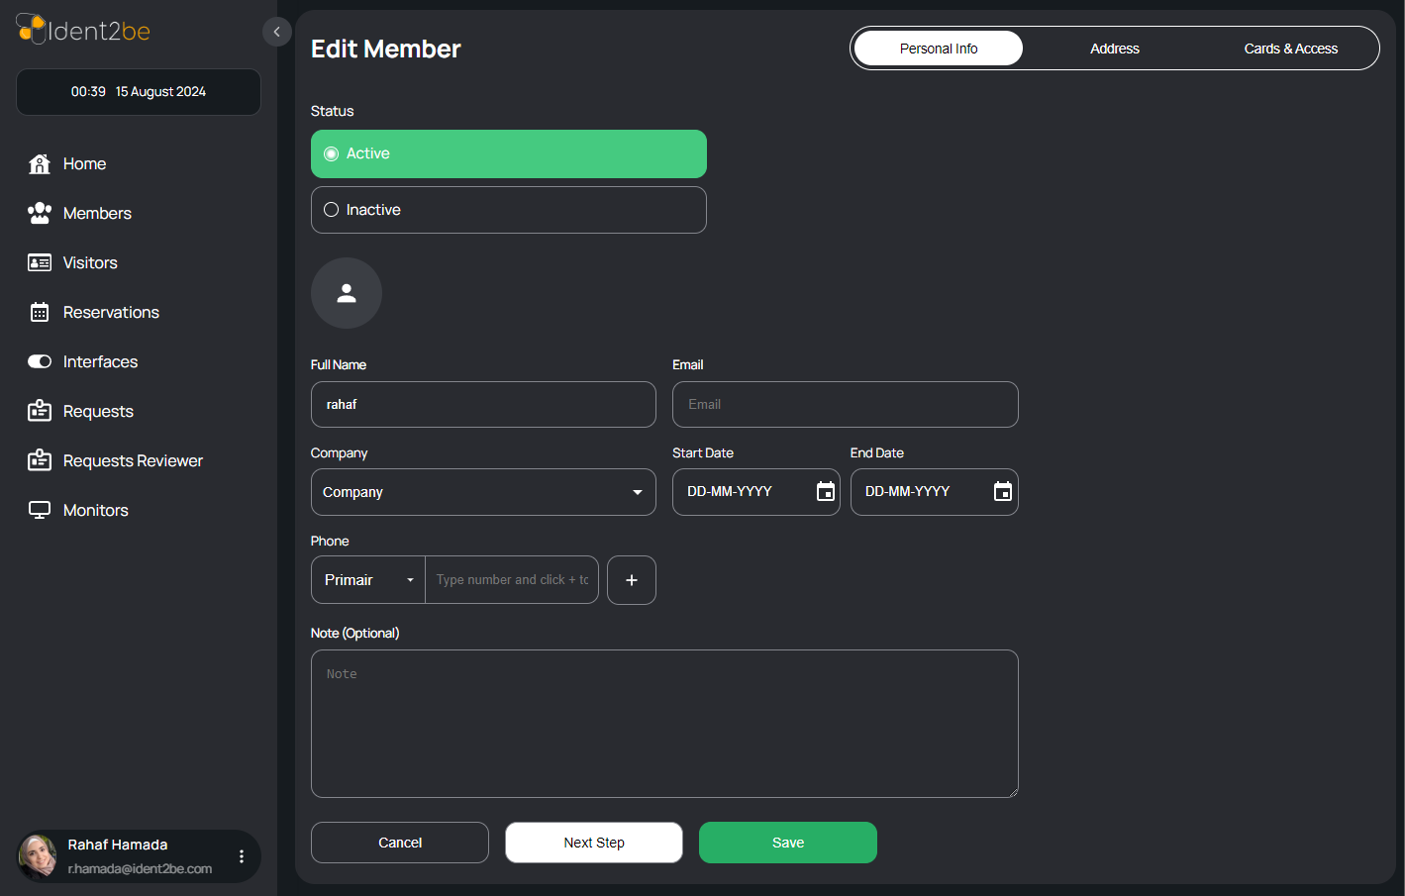
Task: Click the Interfaces toggle icon in sidebar
Action: (x=40, y=362)
